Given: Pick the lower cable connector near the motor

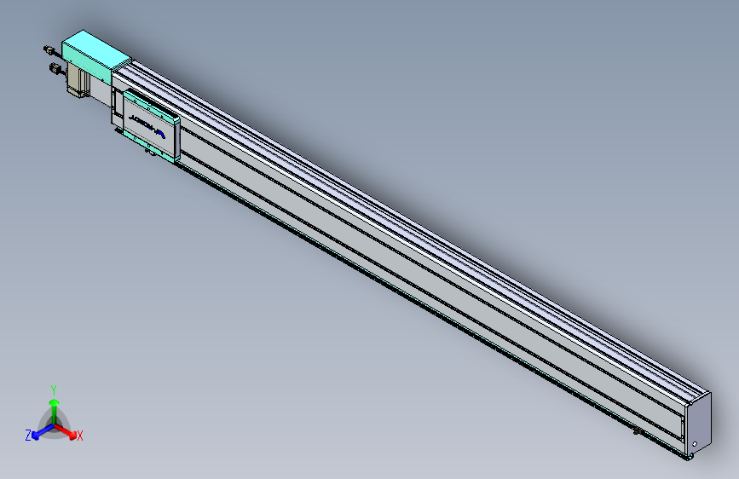Looking at the screenshot, I should (x=55, y=70).
